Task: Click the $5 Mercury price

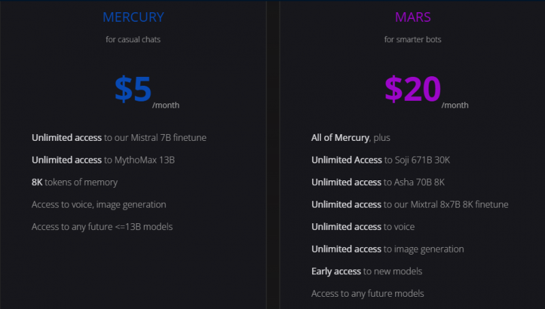Action: (x=133, y=89)
